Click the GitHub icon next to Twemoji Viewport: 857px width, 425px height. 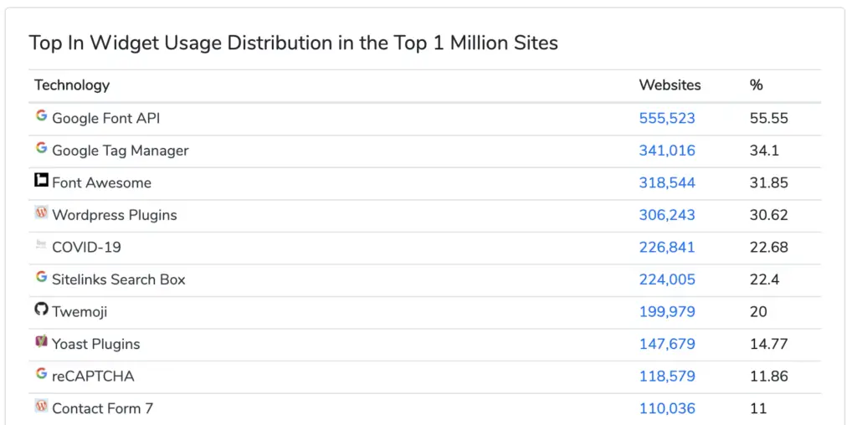coord(41,310)
